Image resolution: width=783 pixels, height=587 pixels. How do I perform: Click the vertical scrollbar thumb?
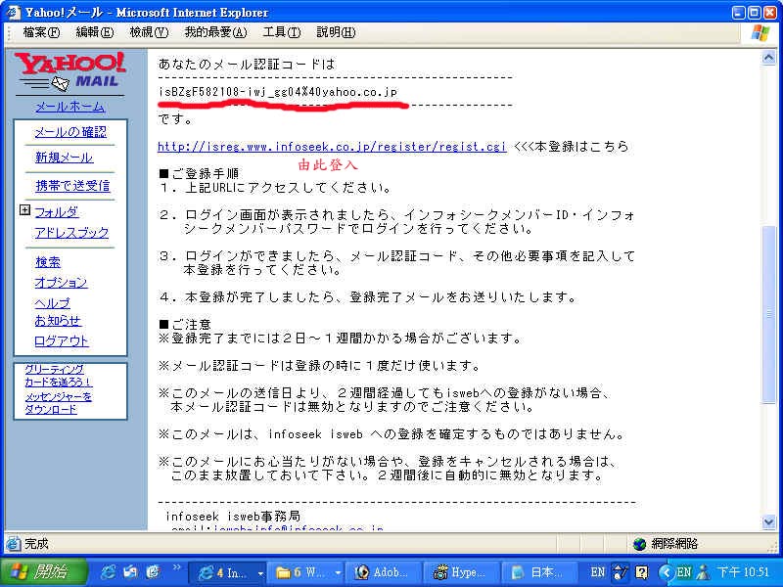769,313
